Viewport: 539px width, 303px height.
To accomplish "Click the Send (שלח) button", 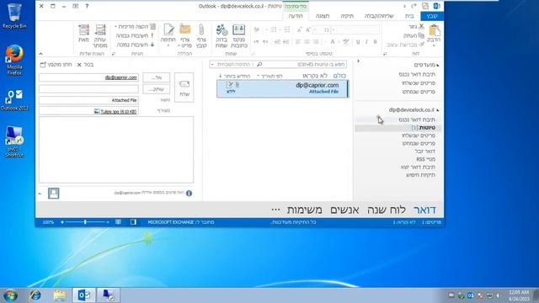I will point(184,88).
